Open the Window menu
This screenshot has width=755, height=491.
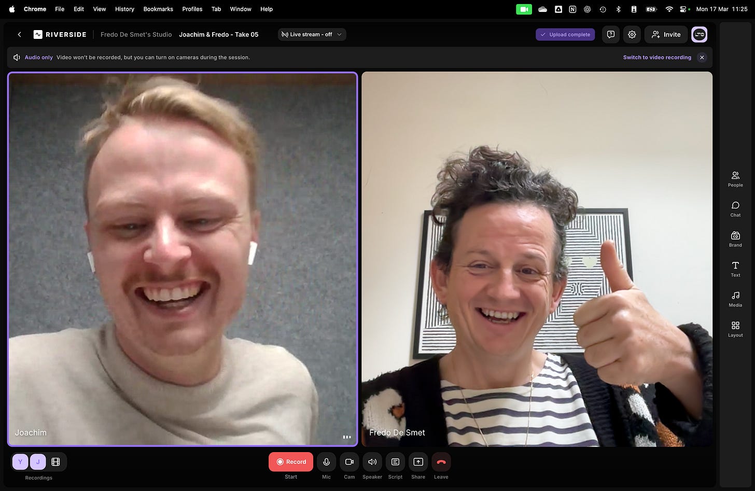[241, 9]
